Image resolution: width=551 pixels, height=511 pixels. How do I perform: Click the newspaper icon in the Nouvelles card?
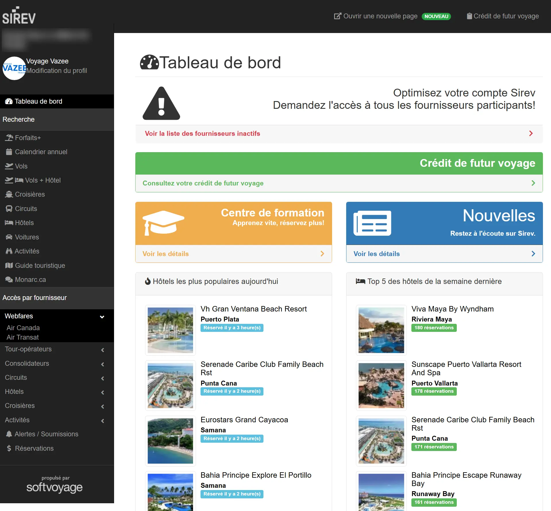[372, 223]
